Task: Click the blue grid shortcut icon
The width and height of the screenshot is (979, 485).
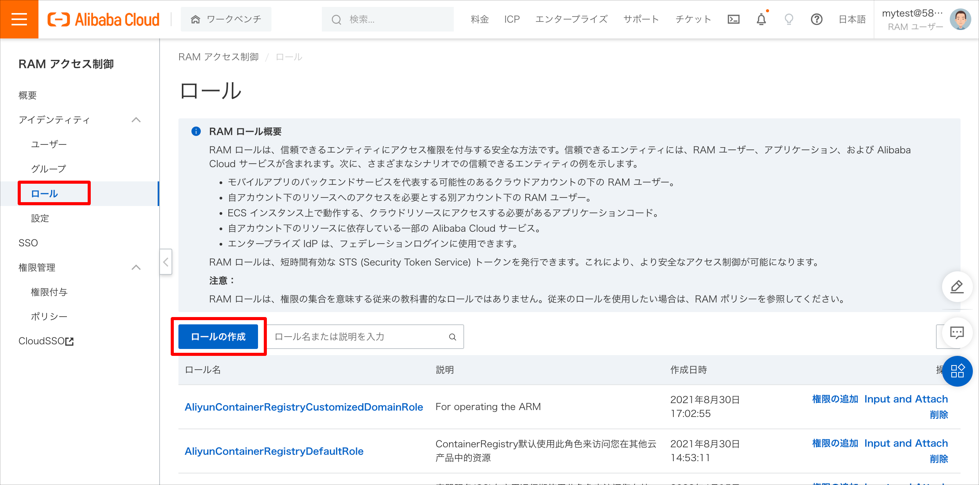Action: coord(957,371)
